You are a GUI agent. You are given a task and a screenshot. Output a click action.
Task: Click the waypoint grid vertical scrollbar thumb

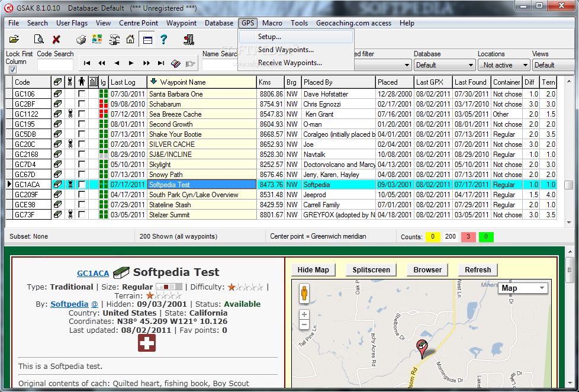[569, 184]
